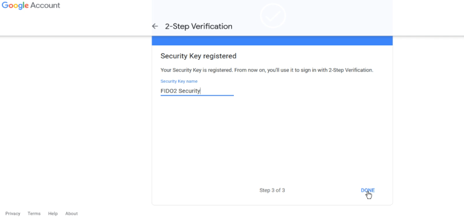Click the Security Key registered heading
Image resolution: width=464 pixels, height=220 pixels.
(x=198, y=56)
